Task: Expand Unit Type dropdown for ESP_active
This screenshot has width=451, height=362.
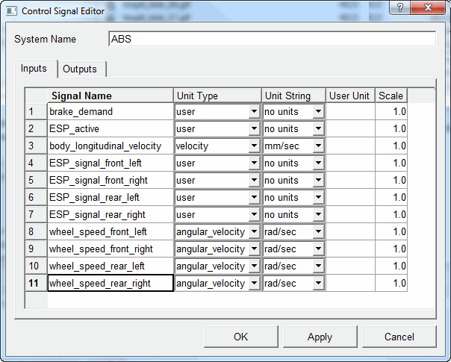Action: 254,128
